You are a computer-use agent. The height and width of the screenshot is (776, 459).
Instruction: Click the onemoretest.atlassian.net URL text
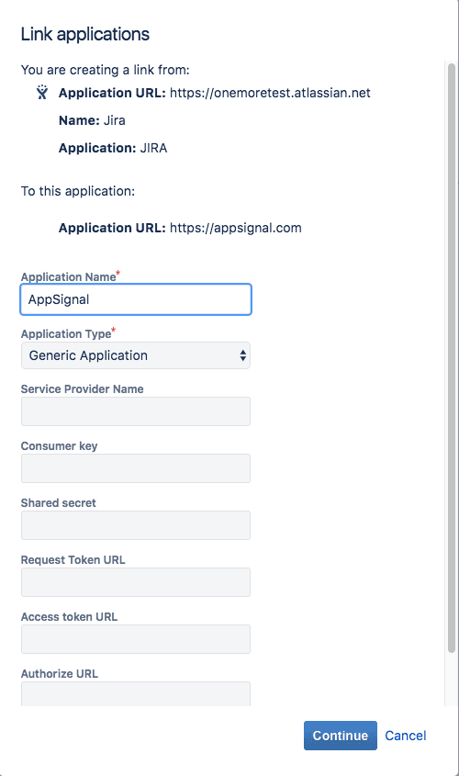270,93
